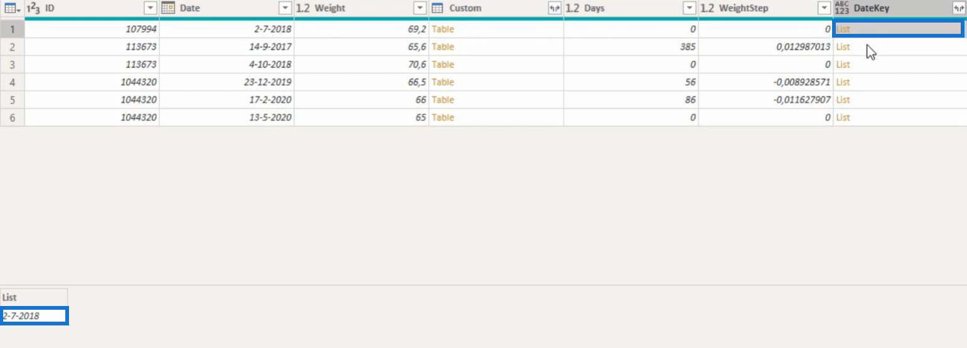Open the Table link in the 17-2-2020 row
This screenshot has width=967, height=348.
coord(442,100)
